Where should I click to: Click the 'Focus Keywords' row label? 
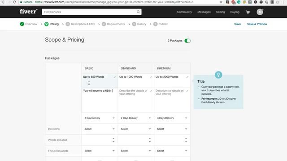(x=58, y=151)
